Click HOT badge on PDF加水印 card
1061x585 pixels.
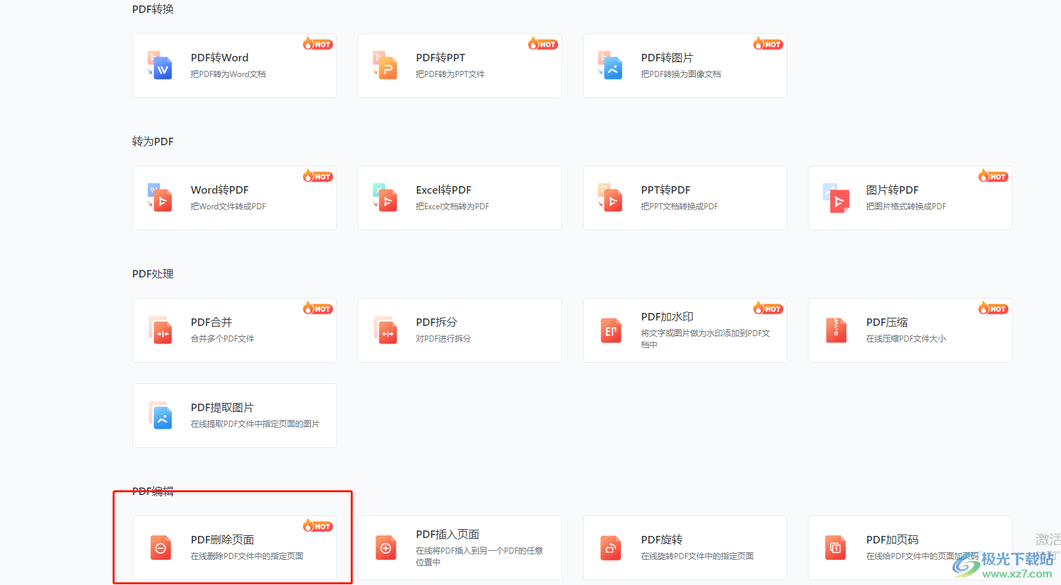(768, 308)
